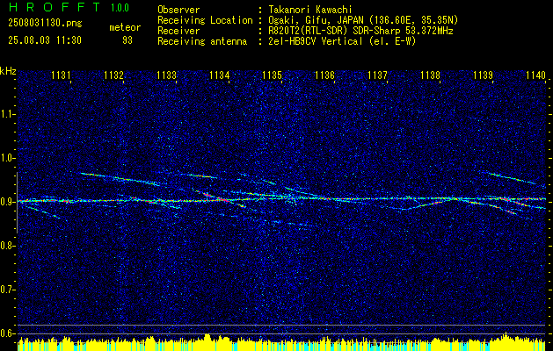The width and height of the screenshot is (553, 351).
Task: Click the Ogaki, Gifu, JAPAN location text
Action: click(x=363, y=20)
